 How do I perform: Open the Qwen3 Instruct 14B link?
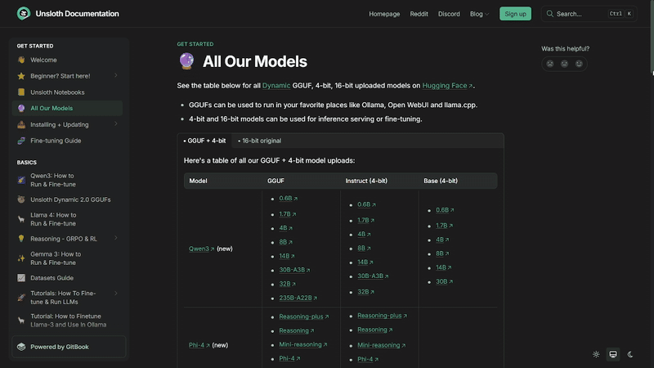(365, 262)
